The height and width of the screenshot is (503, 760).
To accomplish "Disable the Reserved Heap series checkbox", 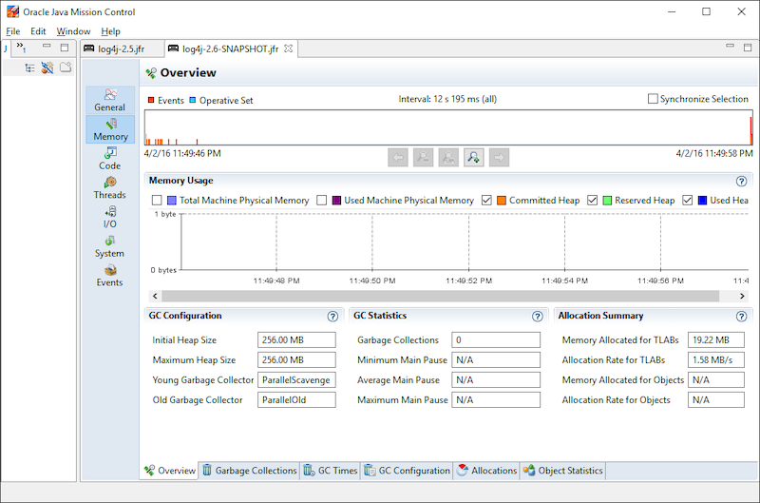I will coord(594,201).
